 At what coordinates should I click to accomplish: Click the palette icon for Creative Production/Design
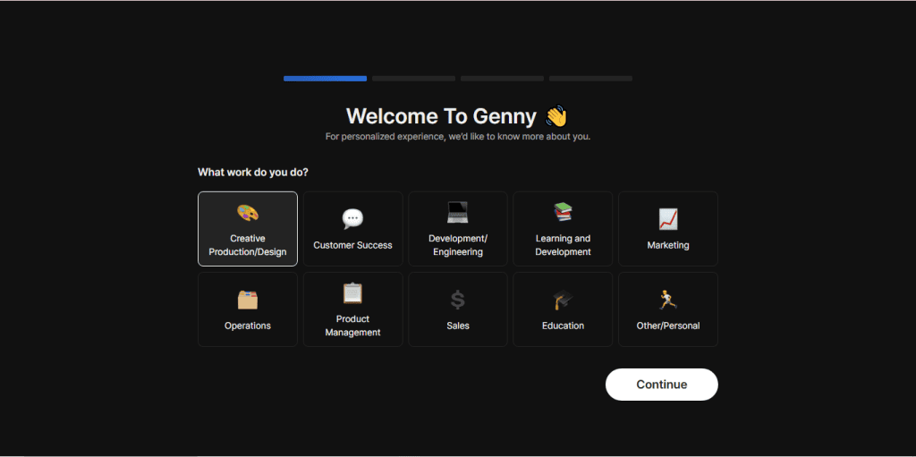tap(248, 214)
